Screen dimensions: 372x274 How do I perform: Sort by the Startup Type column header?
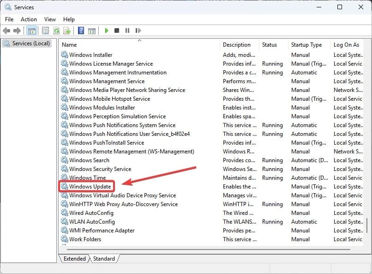309,45
